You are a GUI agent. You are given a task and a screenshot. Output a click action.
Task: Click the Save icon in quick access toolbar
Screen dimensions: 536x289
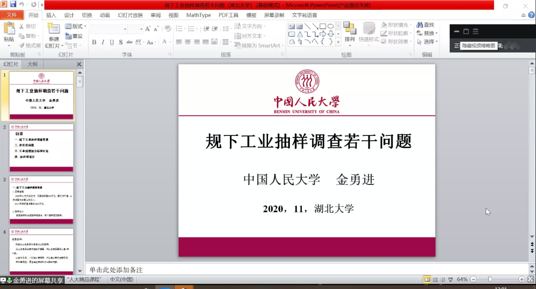(x=13, y=5)
